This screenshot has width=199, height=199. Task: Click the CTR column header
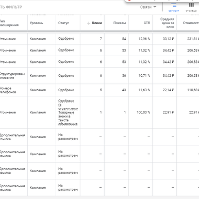pos(147,23)
